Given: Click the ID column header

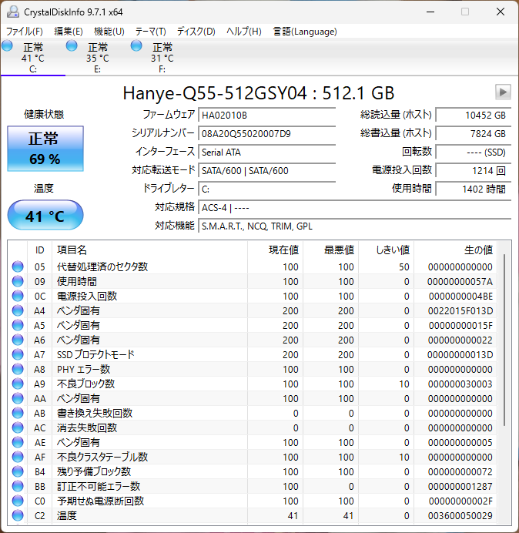Looking at the screenshot, I should (x=40, y=250).
